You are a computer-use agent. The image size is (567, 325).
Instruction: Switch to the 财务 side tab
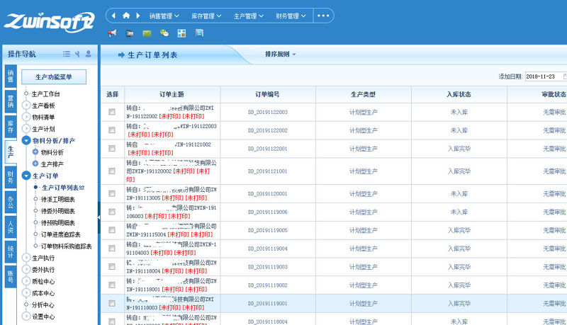click(10, 177)
